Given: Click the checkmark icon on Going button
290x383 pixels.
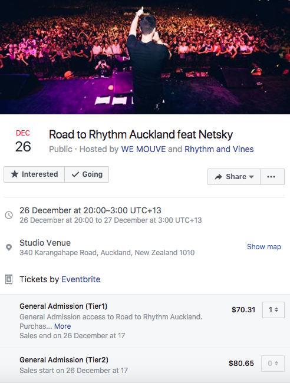Looking at the screenshot, I should point(75,174).
